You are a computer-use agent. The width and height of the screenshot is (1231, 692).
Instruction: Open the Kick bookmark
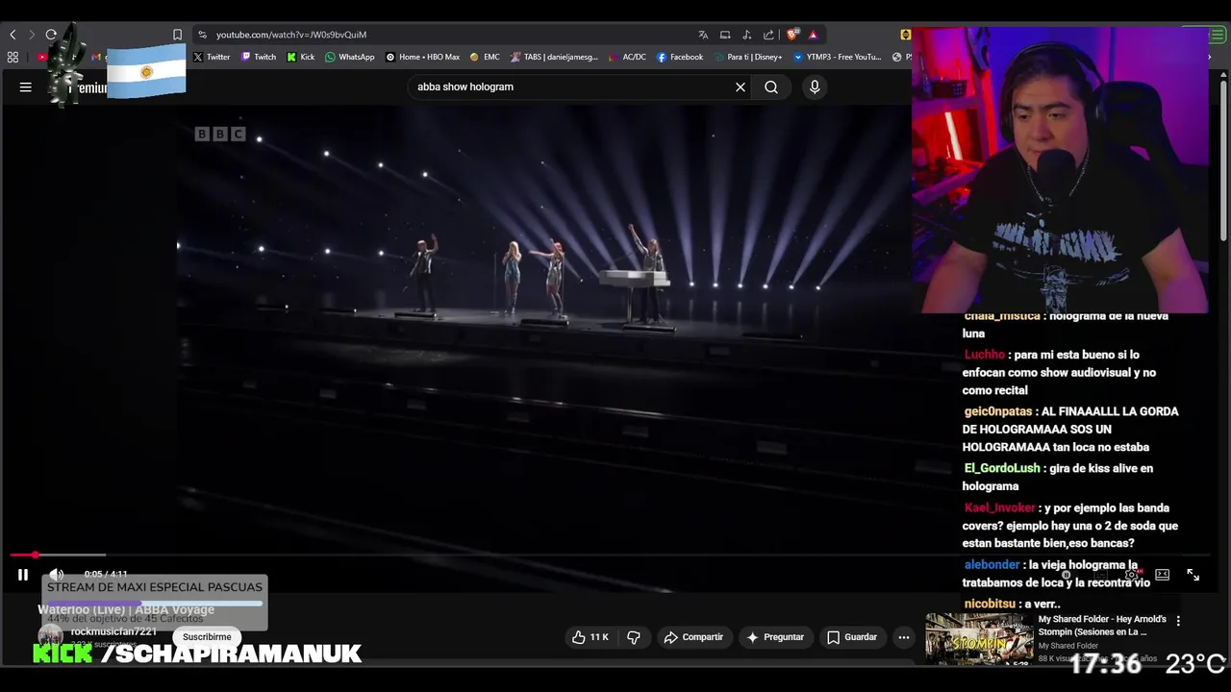click(301, 57)
